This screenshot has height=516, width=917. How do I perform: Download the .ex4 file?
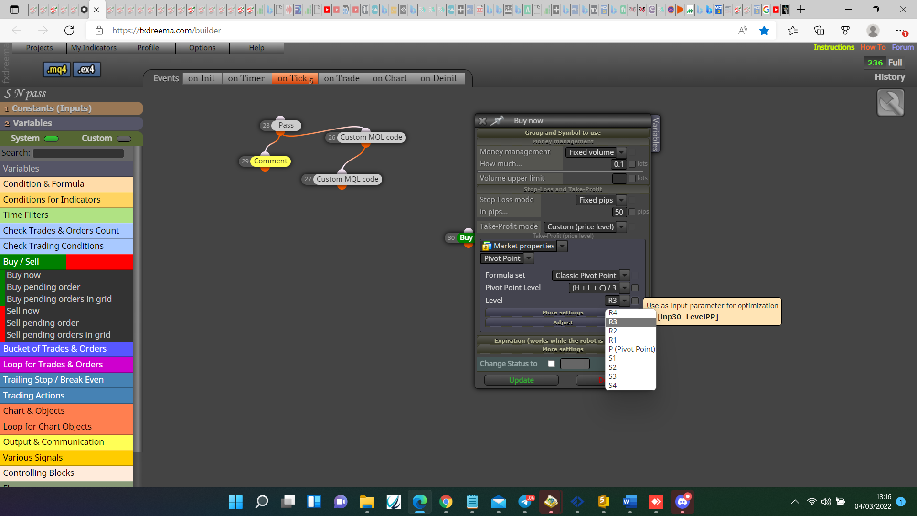point(86,70)
